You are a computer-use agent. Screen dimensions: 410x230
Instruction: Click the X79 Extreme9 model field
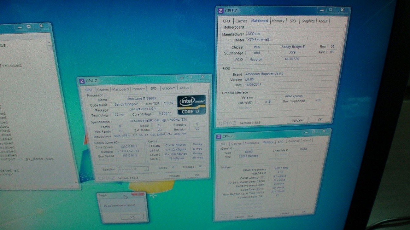point(276,40)
